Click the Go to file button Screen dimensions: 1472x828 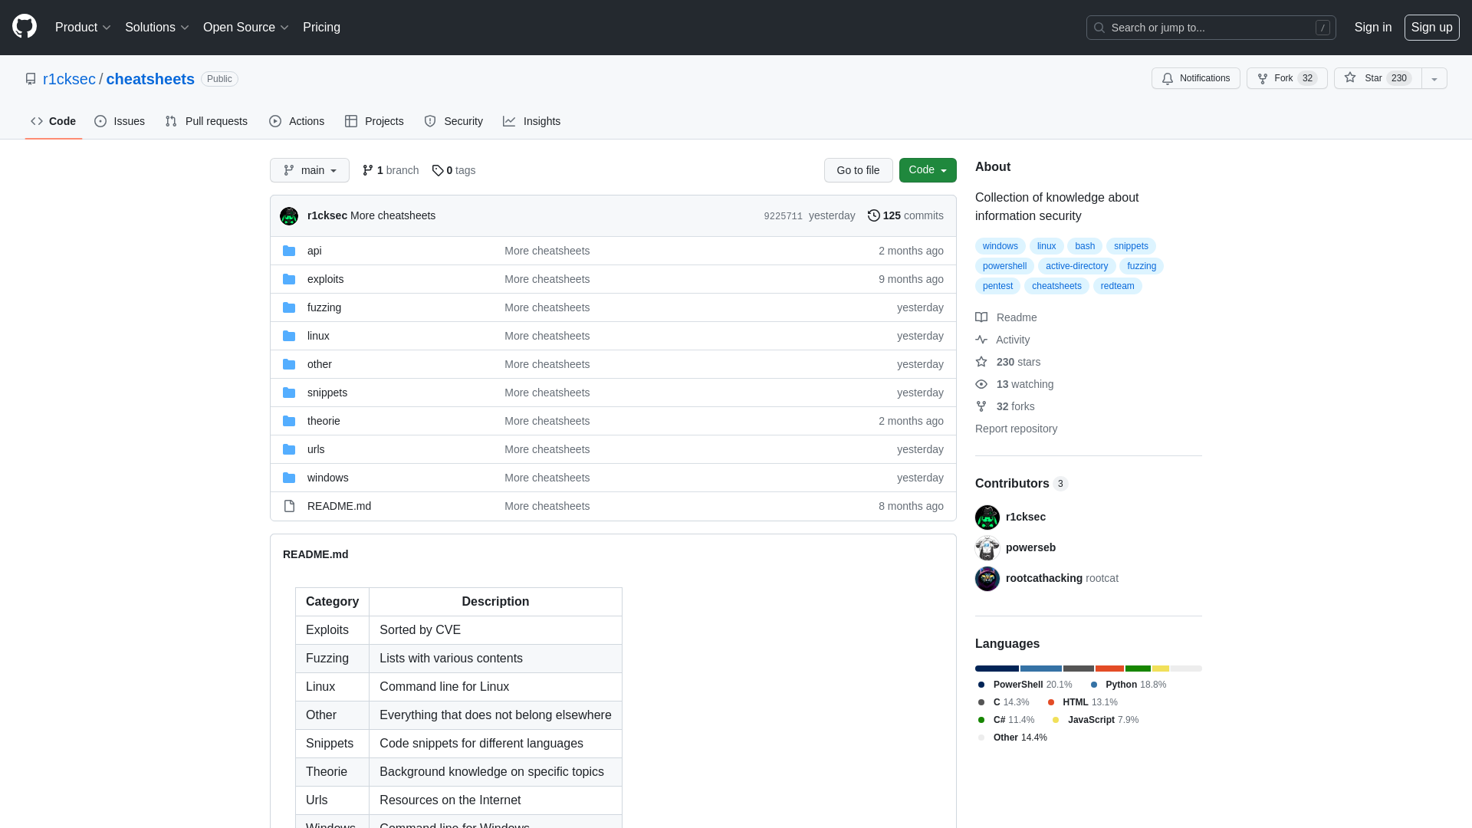859,170
